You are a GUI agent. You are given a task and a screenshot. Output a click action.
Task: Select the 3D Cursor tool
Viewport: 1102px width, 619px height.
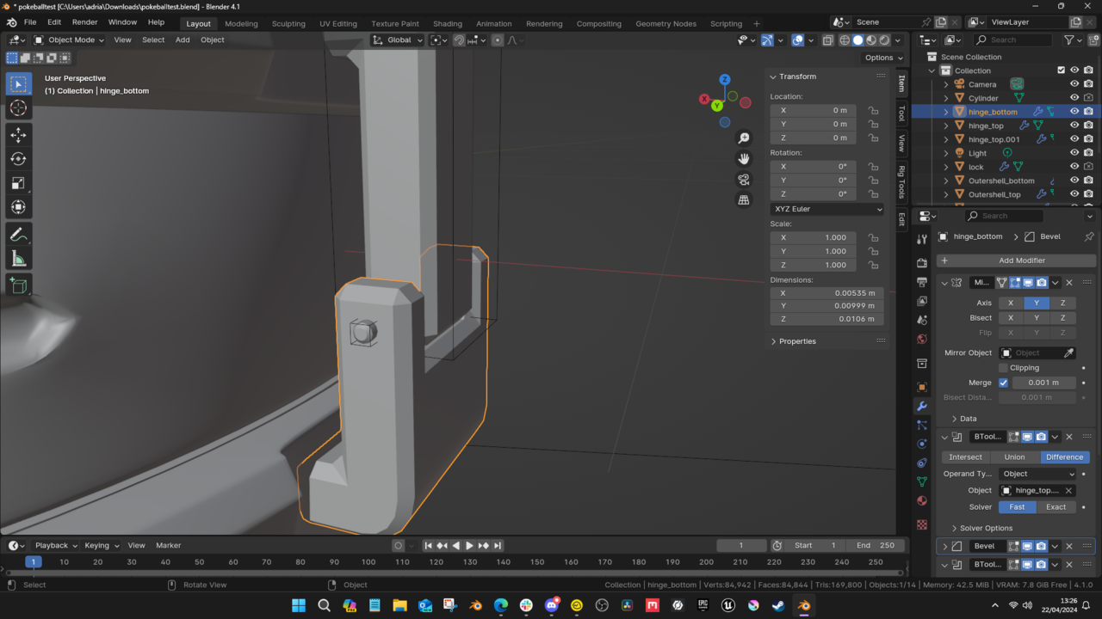18,107
